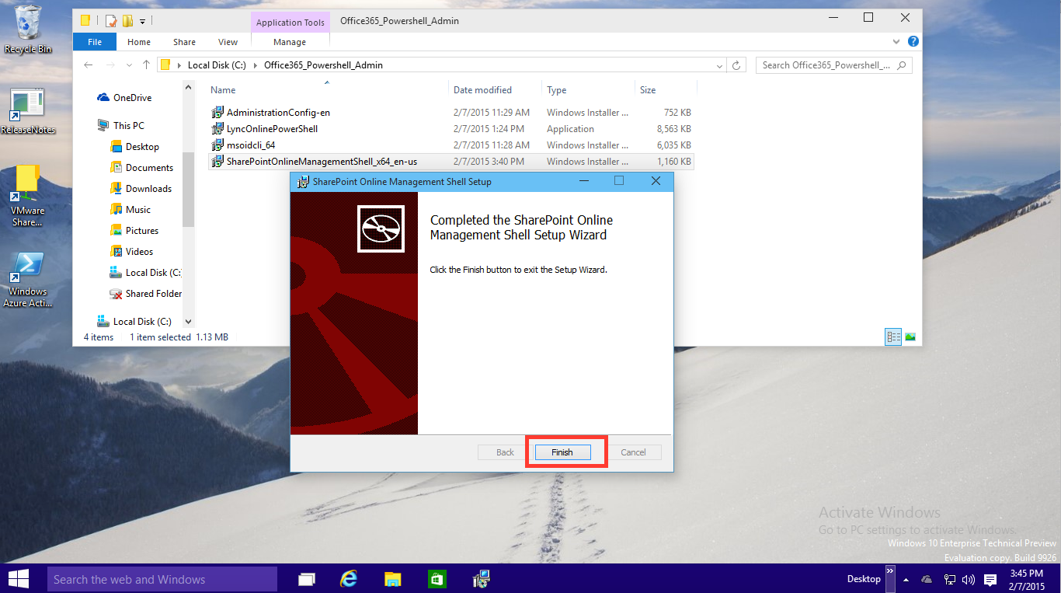Viewport: 1061px width, 593px height.
Task: Open Shared Folders in navigation pane
Action: pyautogui.click(x=146, y=294)
